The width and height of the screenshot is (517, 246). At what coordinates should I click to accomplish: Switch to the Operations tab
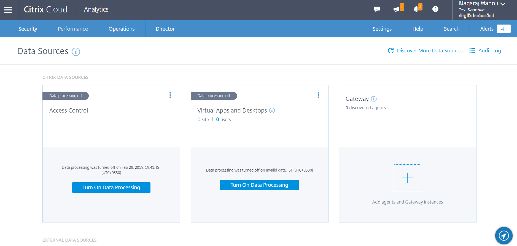click(x=122, y=29)
